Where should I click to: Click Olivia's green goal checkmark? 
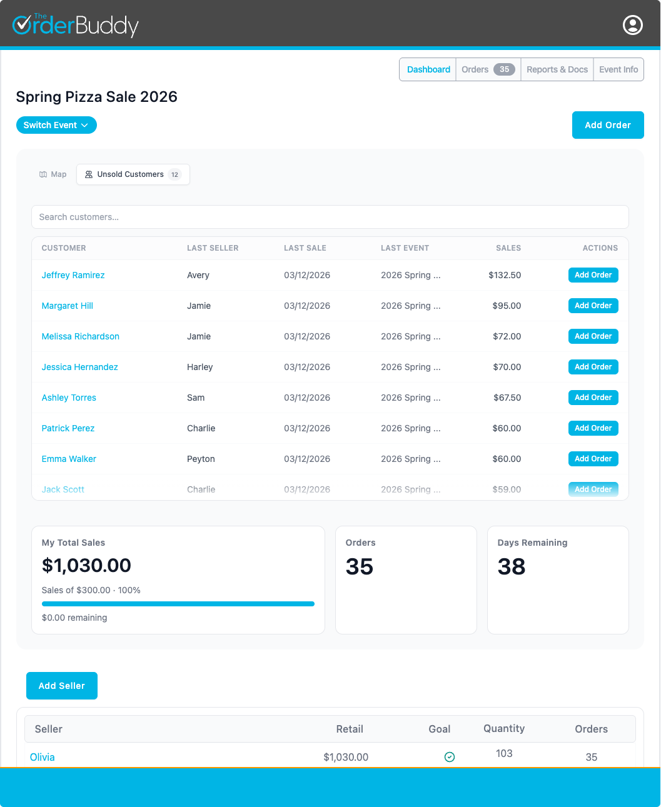click(449, 757)
